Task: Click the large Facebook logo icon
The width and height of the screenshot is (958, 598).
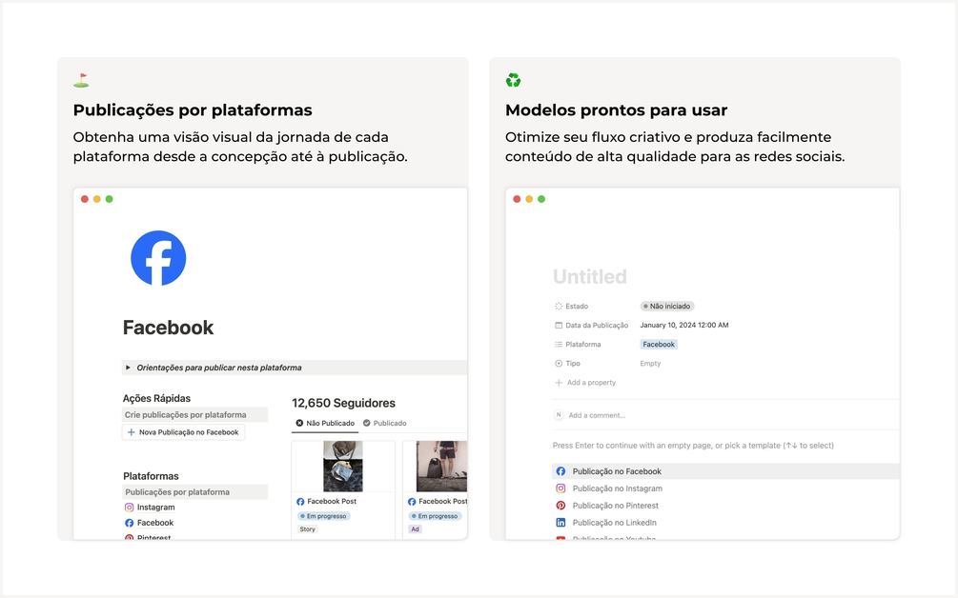Action: click(158, 258)
